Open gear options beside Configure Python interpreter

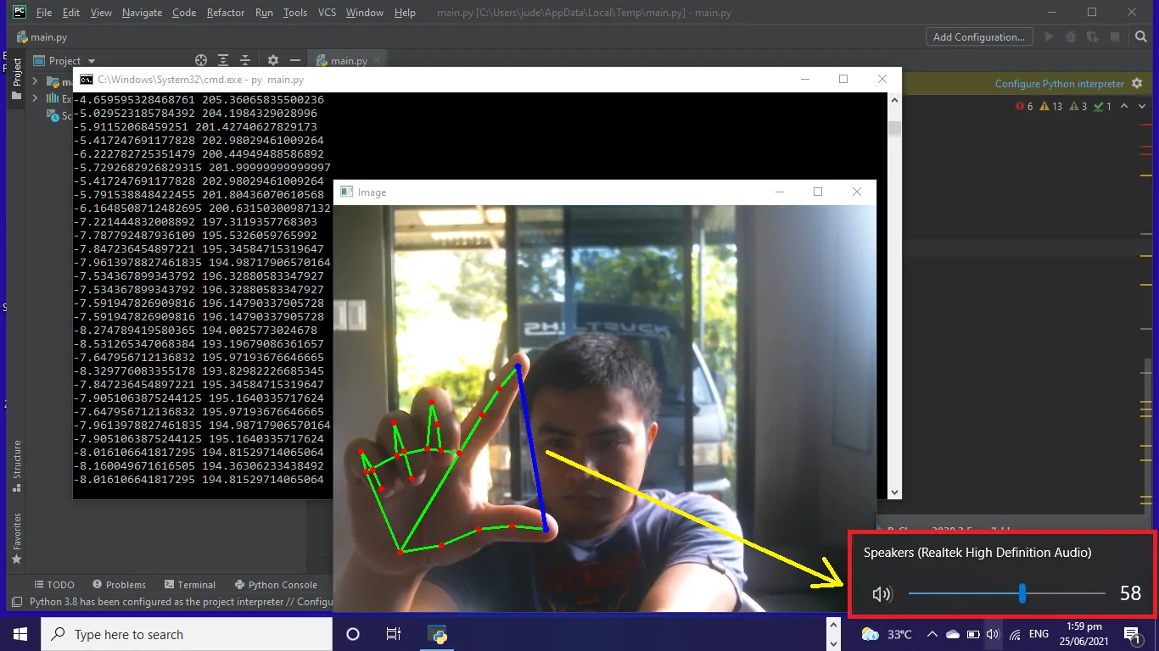pyautogui.click(x=1137, y=84)
